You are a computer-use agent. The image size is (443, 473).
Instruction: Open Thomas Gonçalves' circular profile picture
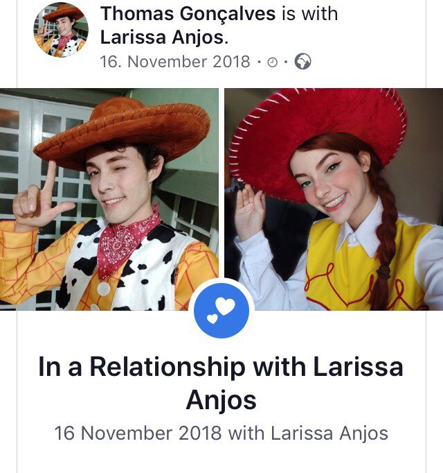coord(61,30)
